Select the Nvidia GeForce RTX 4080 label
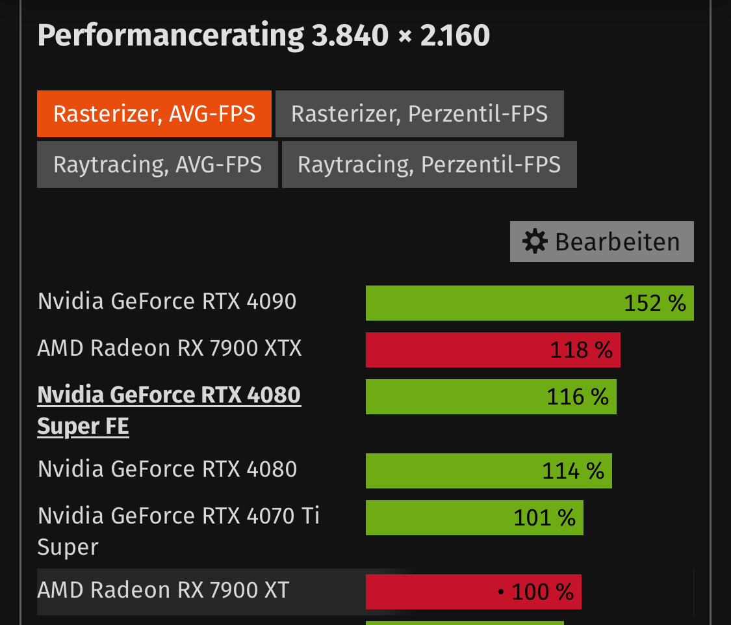The width and height of the screenshot is (731, 625). tap(167, 469)
